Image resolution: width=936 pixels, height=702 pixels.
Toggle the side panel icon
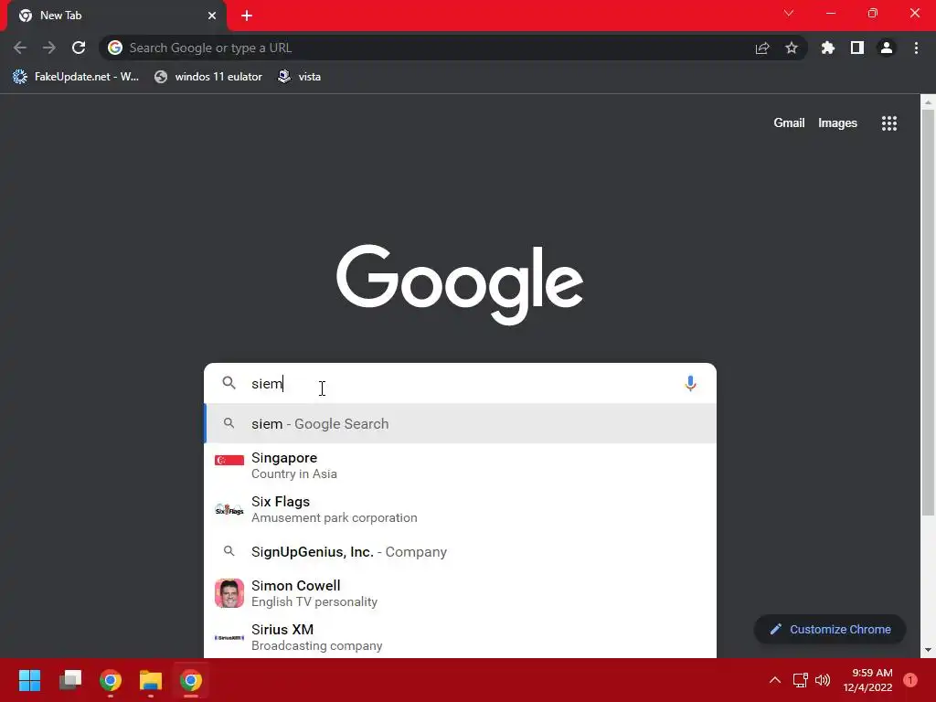click(857, 48)
